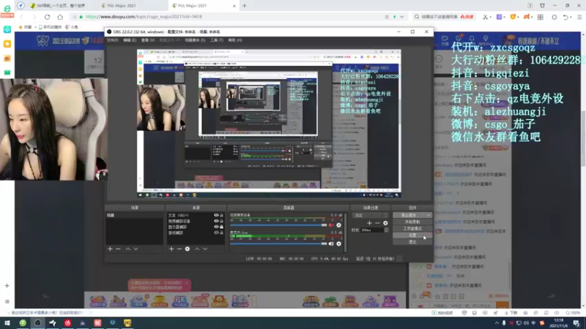Open the scissors screenshot tool dropdown

[491, 17]
